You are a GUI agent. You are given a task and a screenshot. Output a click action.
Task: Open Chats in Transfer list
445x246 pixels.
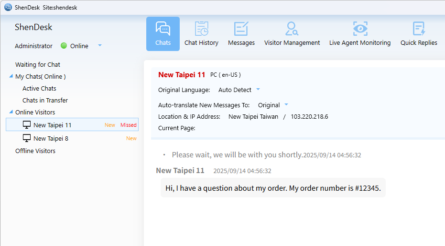(45, 100)
